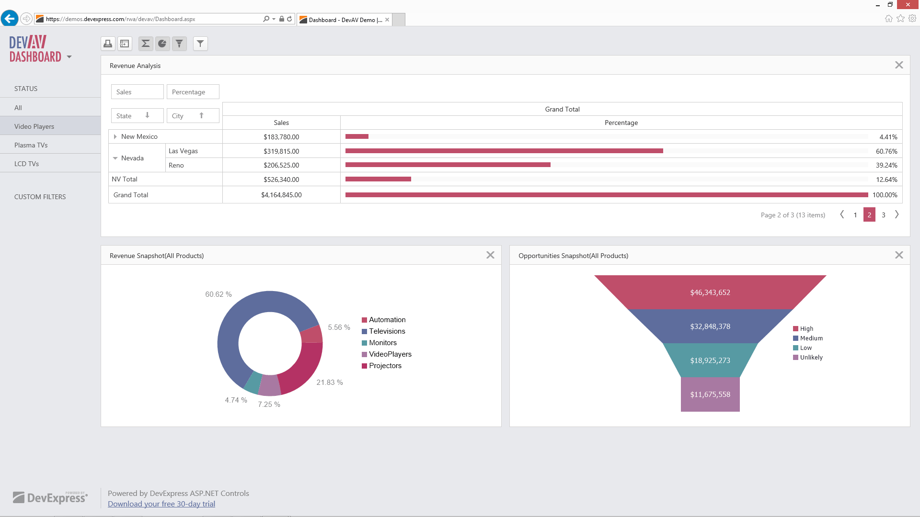Close the Revenue Analysis panel
The image size is (920, 517).
[x=899, y=65]
